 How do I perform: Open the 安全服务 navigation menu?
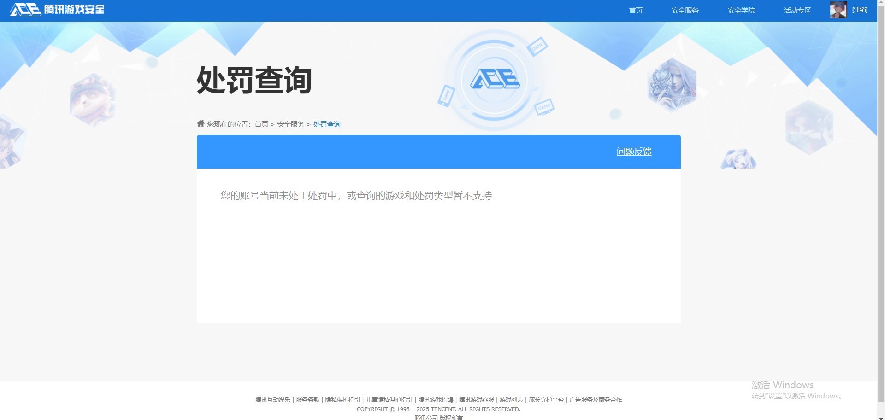[685, 10]
